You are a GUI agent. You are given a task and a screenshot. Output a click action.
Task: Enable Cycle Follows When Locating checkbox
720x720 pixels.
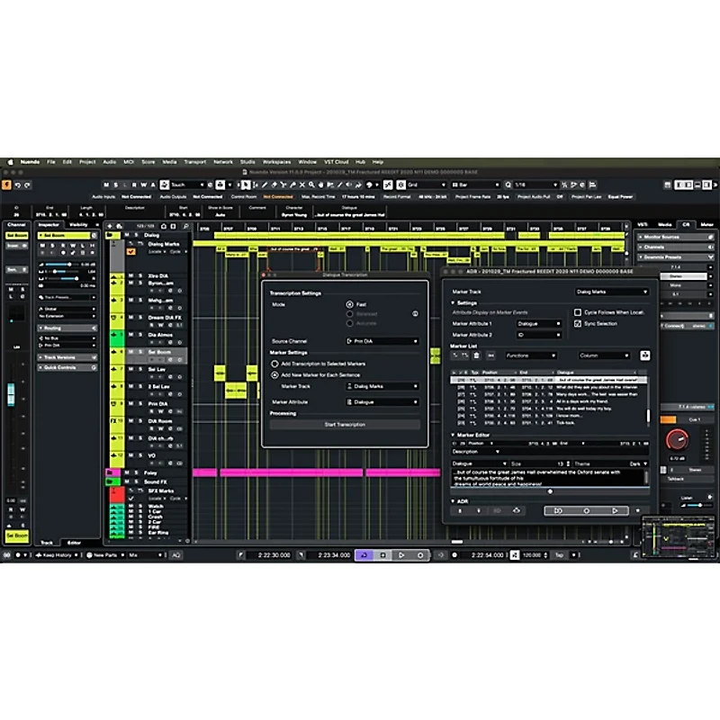click(577, 312)
